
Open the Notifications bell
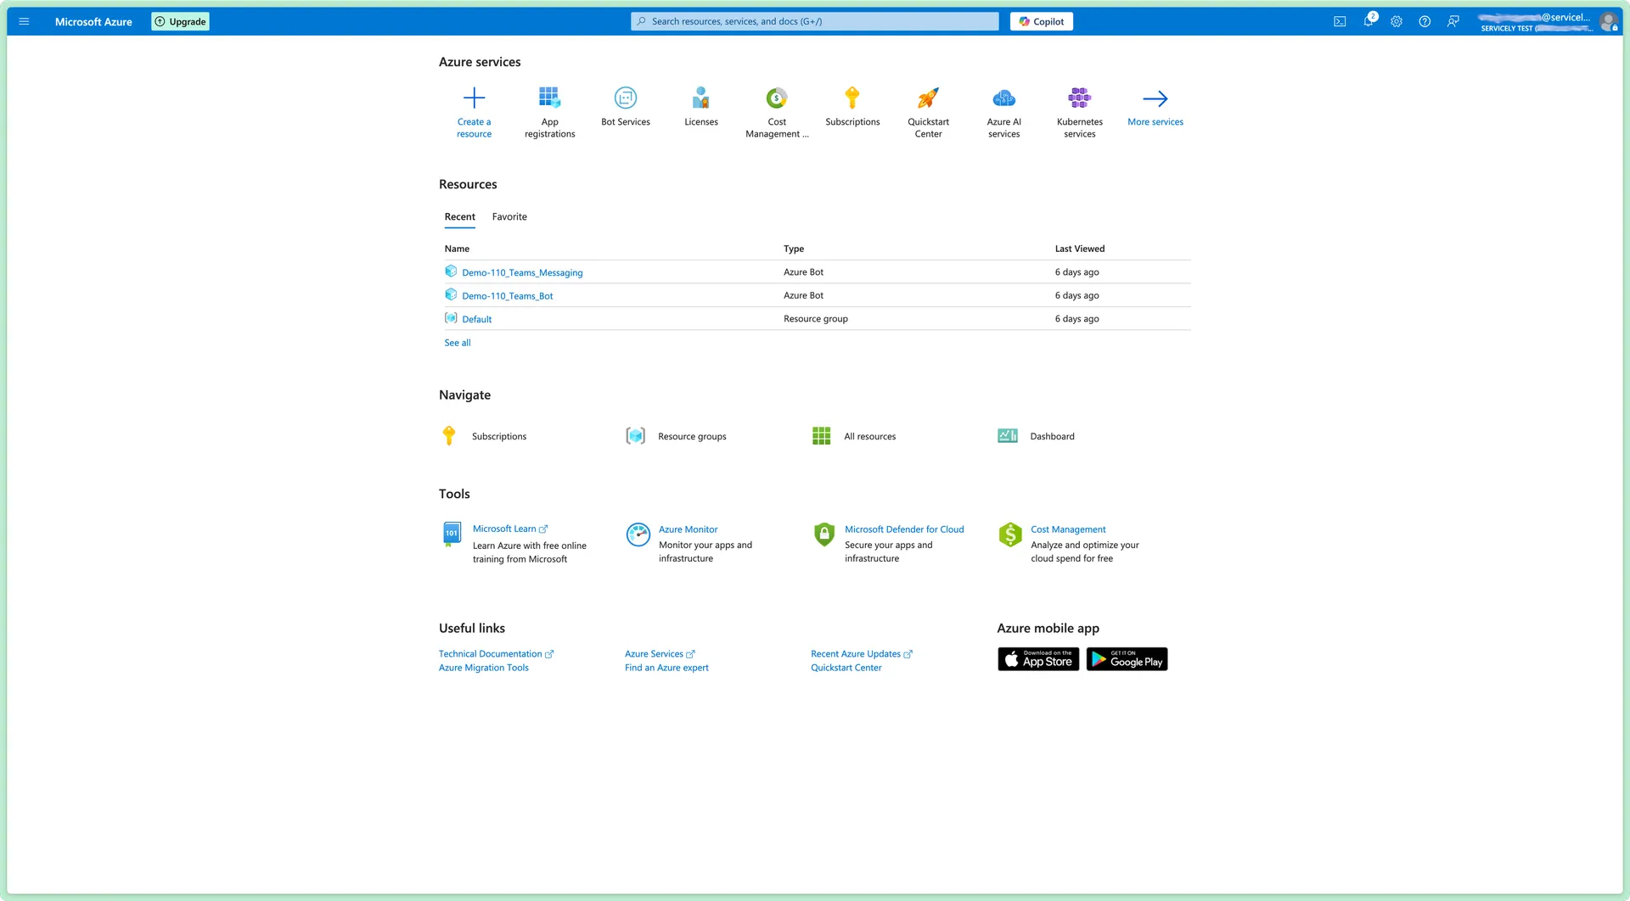point(1369,21)
